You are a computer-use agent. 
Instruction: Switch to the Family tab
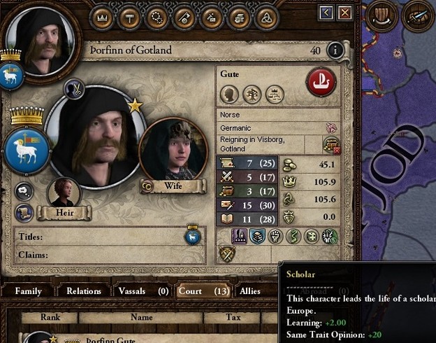click(29, 291)
